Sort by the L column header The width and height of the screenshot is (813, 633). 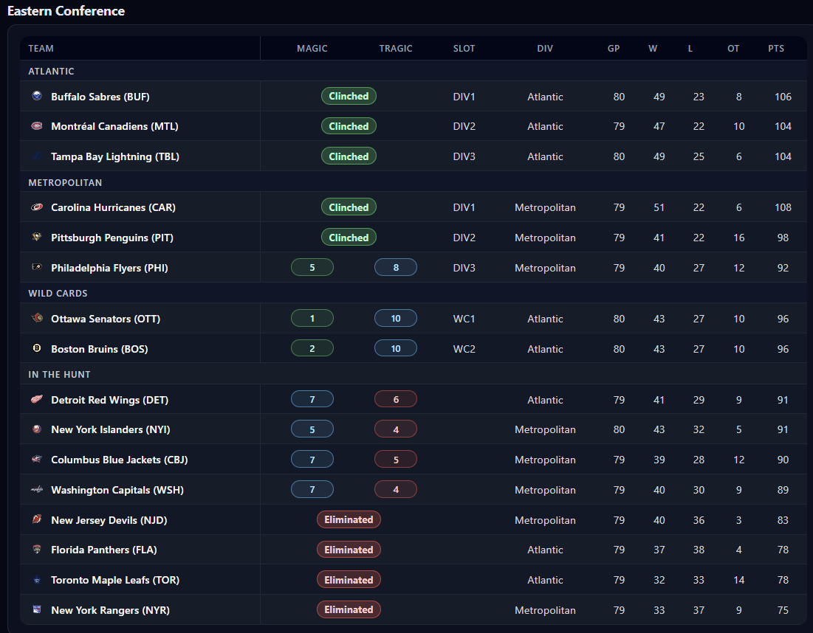(x=690, y=48)
